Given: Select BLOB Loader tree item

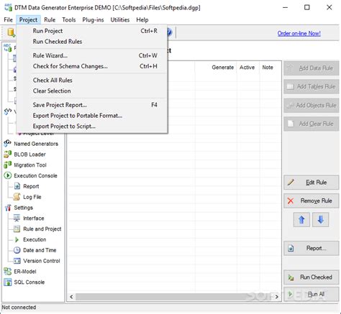Looking at the screenshot, I should pos(29,154).
